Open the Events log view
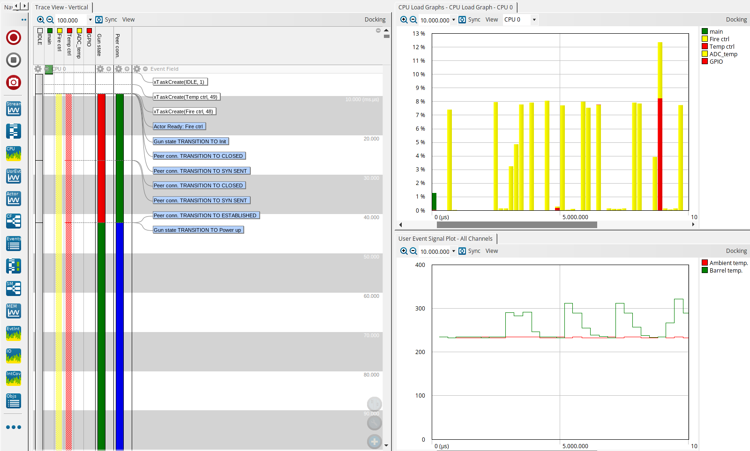The width and height of the screenshot is (750, 451). pos(13,243)
